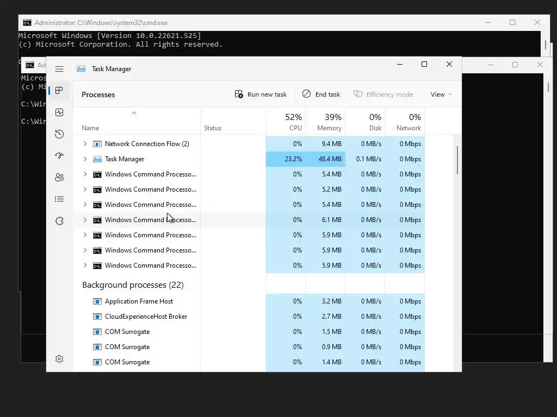Open the Task Manager hamburger navigation menu
Viewport: 557px width, 417px height.
(59, 69)
